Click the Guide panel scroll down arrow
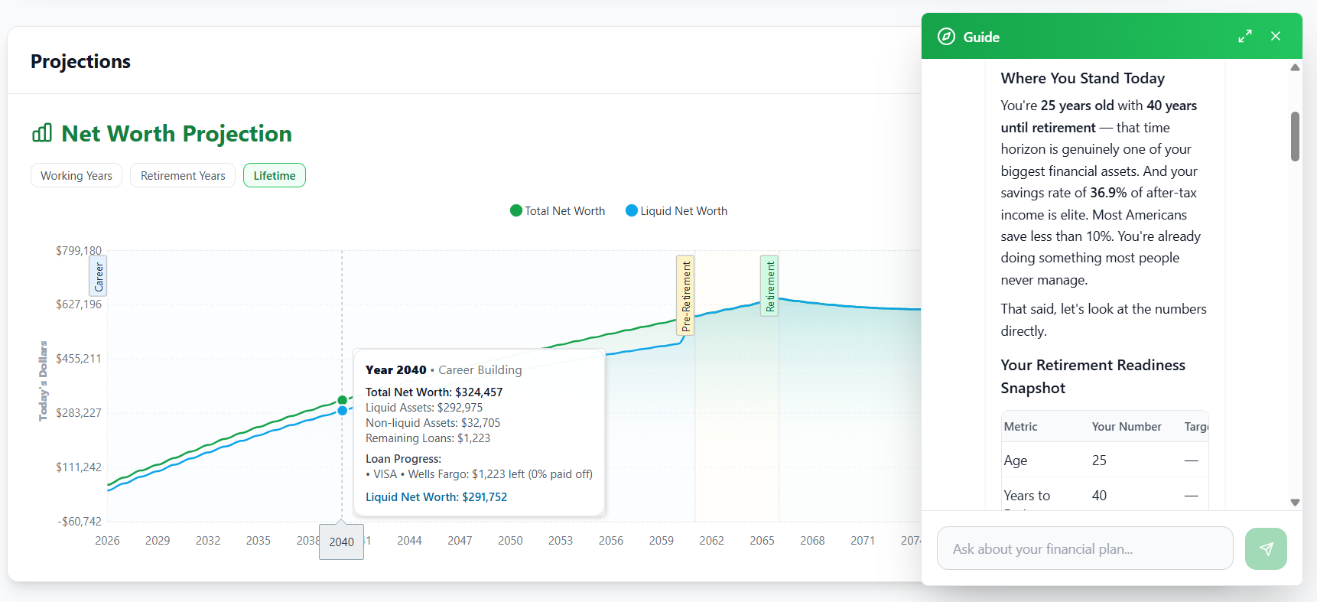Image resolution: width=1317 pixels, height=602 pixels. (1295, 503)
